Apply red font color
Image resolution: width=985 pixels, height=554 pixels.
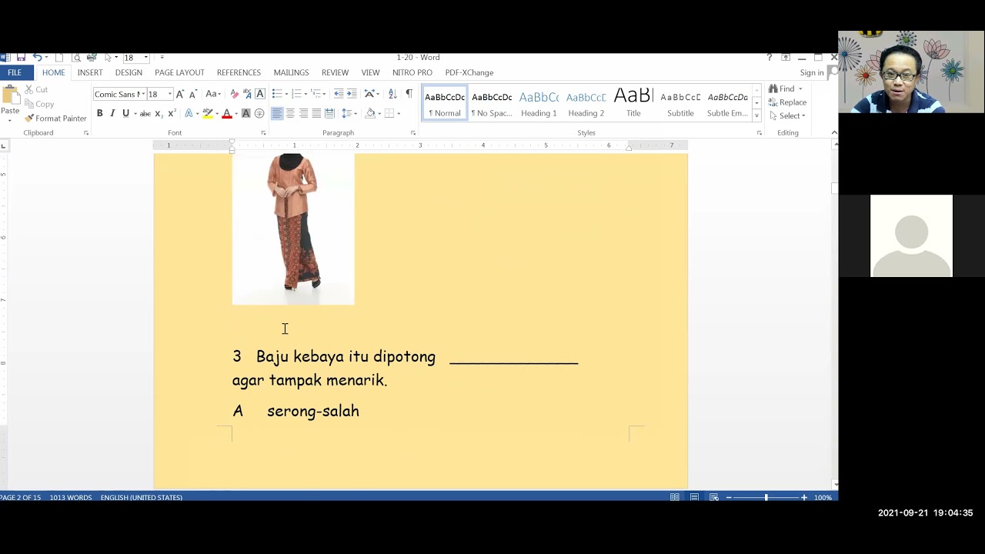click(x=227, y=114)
